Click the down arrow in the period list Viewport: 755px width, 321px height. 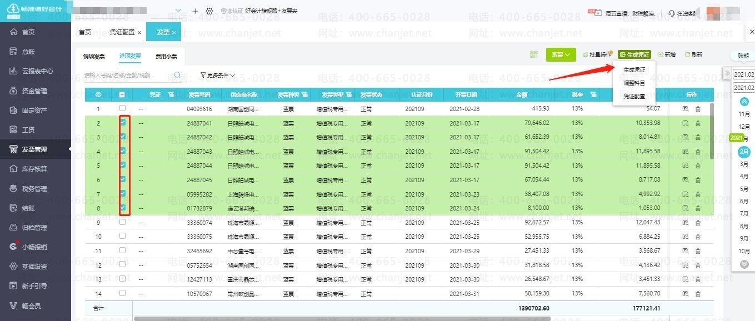[x=744, y=264]
